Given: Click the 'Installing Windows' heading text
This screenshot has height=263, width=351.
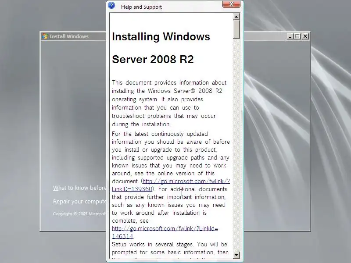Looking at the screenshot, I should (161, 37).
